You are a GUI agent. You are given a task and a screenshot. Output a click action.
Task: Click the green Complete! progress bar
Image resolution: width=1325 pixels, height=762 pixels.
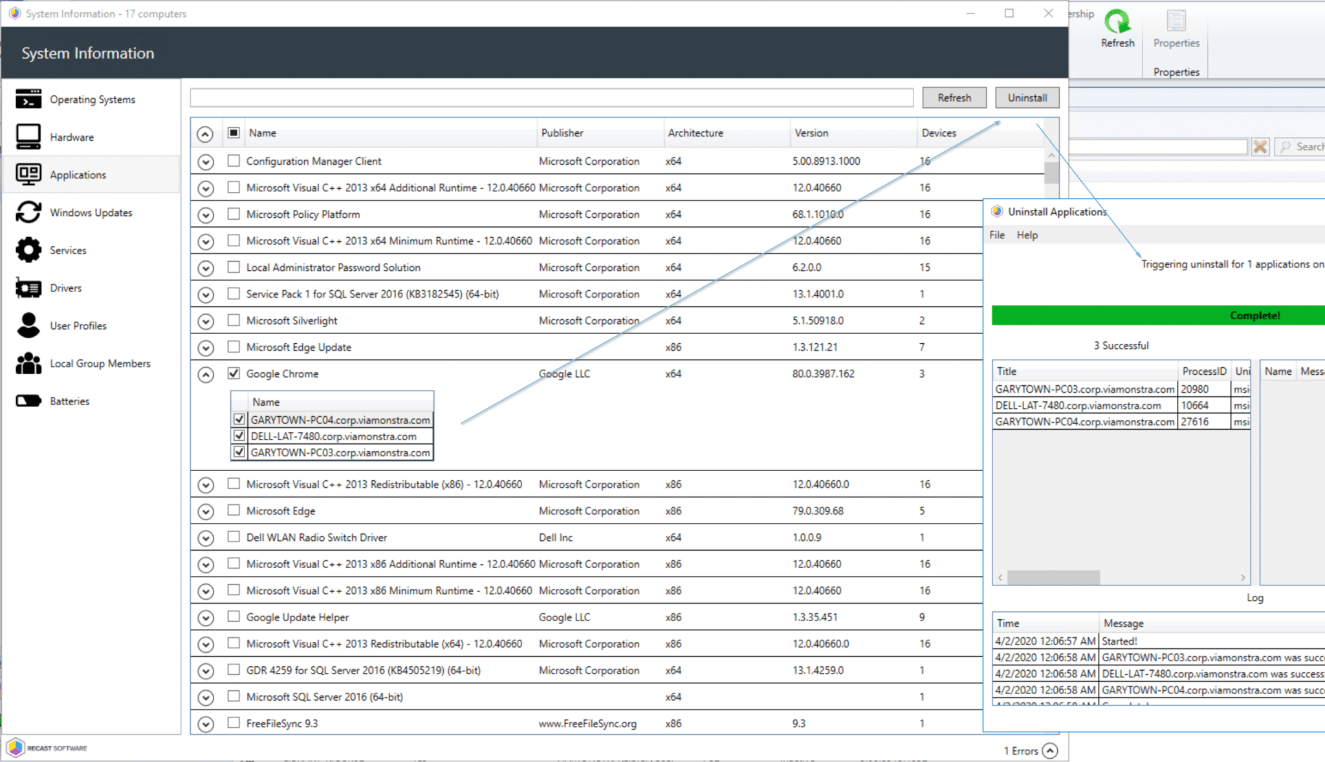[1158, 315]
